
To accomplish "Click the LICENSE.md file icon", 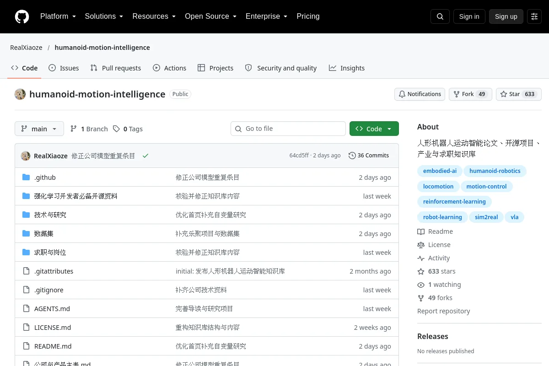I will pyautogui.click(x=26, y=328).
